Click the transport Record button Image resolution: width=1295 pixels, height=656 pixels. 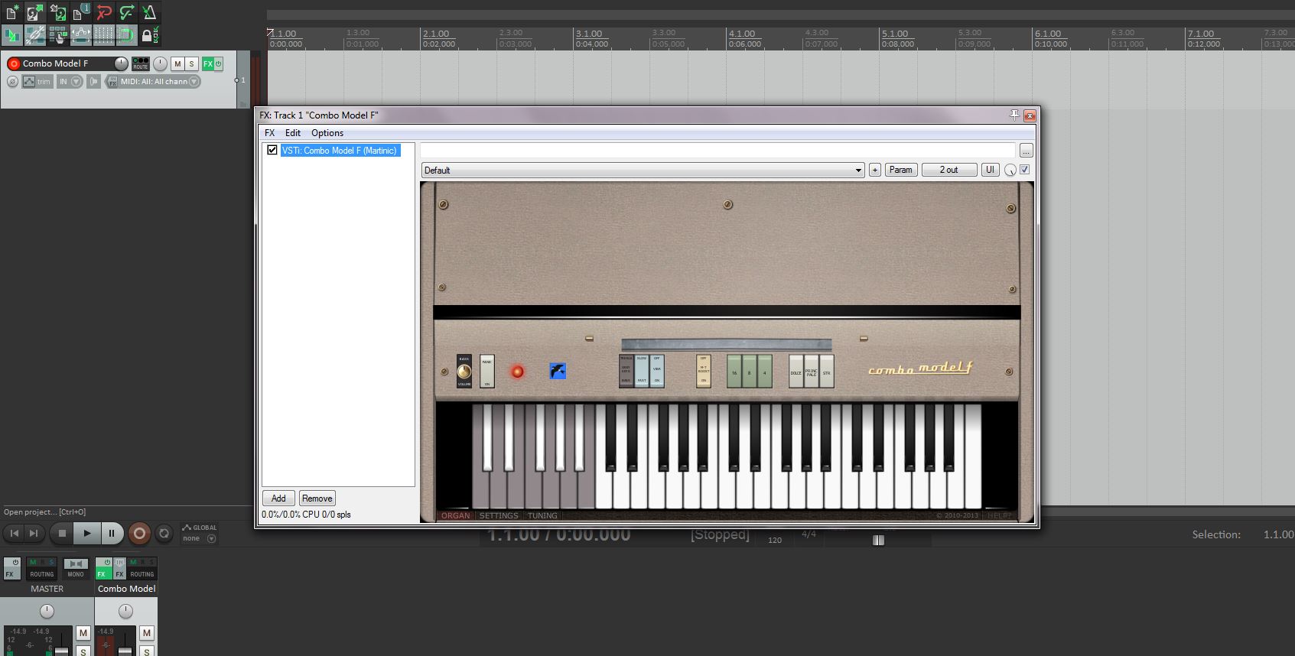(x=139, y=533)
